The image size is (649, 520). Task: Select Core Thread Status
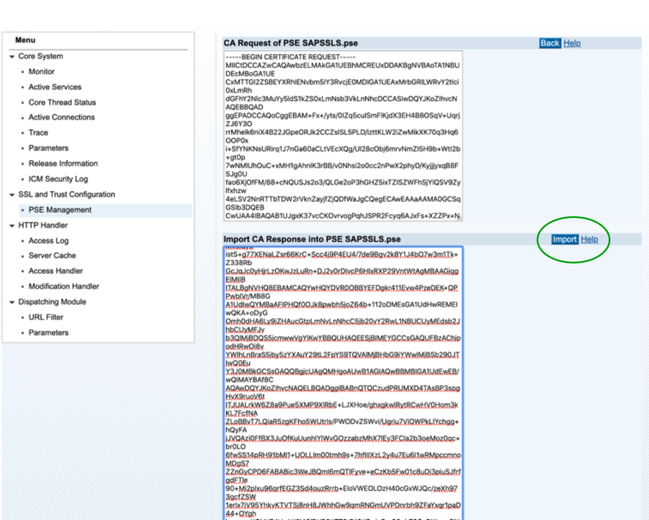pyautogui.click(x=62, y=102)
